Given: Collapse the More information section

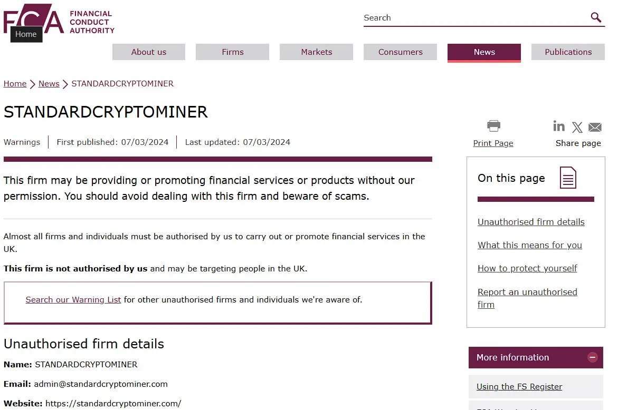Looking at the screenshot, I should click(x=593, y=357).
